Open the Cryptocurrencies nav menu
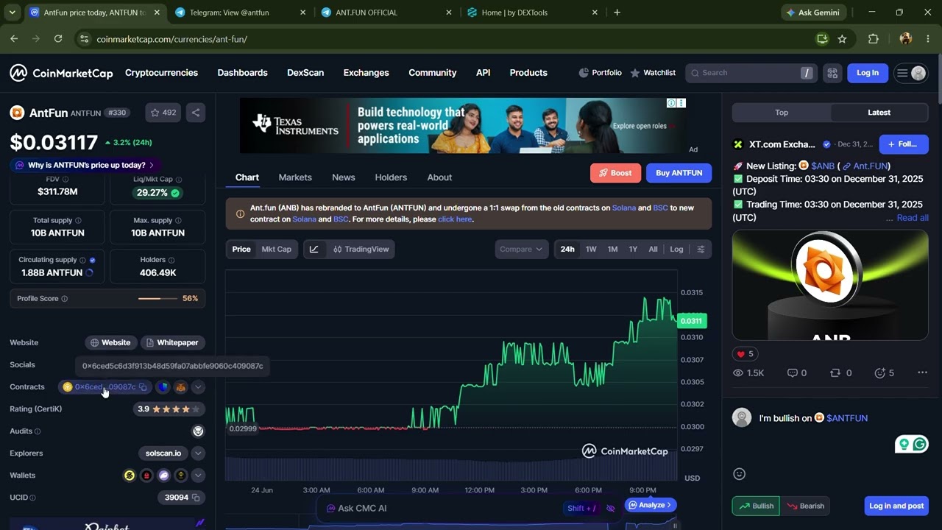942x530 pixels. pos(161,73)
